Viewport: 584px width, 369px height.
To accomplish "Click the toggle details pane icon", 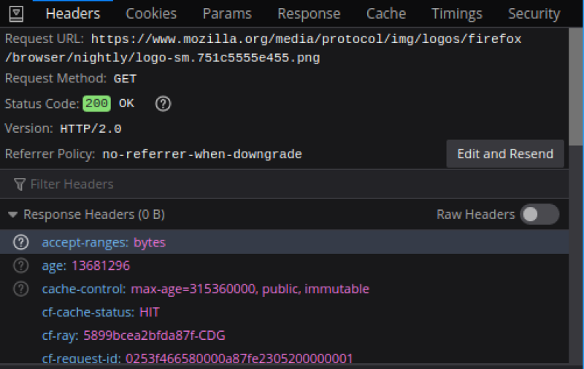I will tap(16, 14).
